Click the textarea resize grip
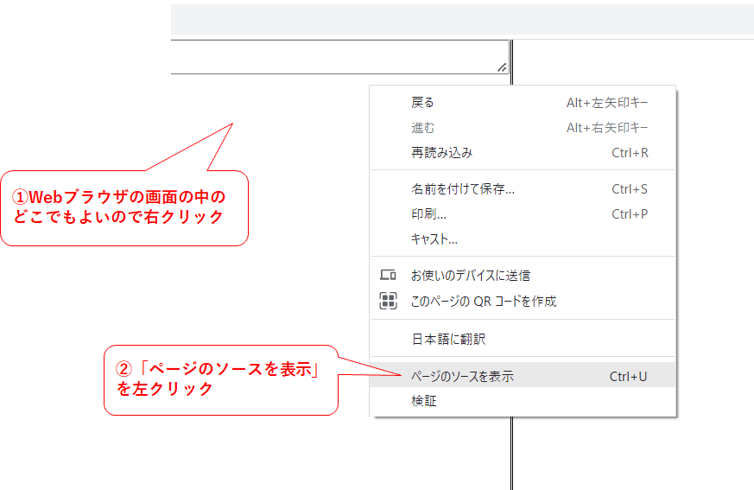This screenshot has width=754, height=490. [502, 67]
